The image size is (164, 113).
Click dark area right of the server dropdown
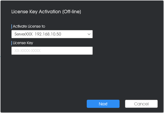tap(128, 34)
